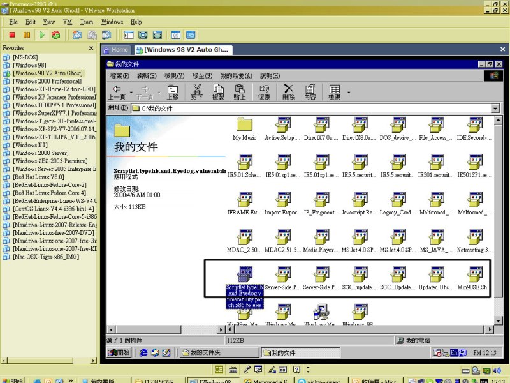The image size is (510, 383).
Task: Select the MS_JAVA_ installer icon
Action: 436,241
